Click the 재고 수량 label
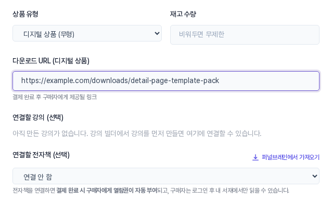Screen dimensions: 332x203 tap(183, 14)
